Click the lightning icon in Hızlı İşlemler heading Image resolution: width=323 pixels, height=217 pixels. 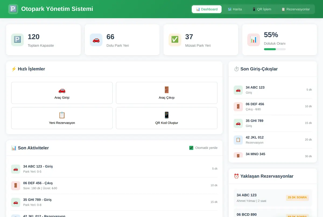(14, 69)
